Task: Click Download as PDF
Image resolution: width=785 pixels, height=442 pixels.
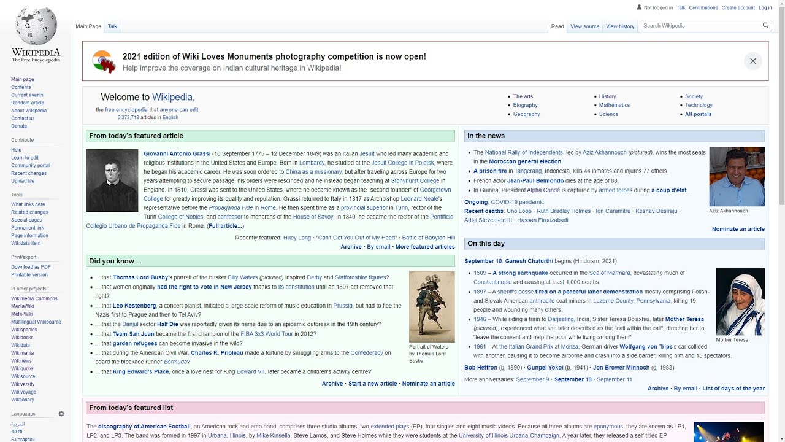Action: point(31,267)
